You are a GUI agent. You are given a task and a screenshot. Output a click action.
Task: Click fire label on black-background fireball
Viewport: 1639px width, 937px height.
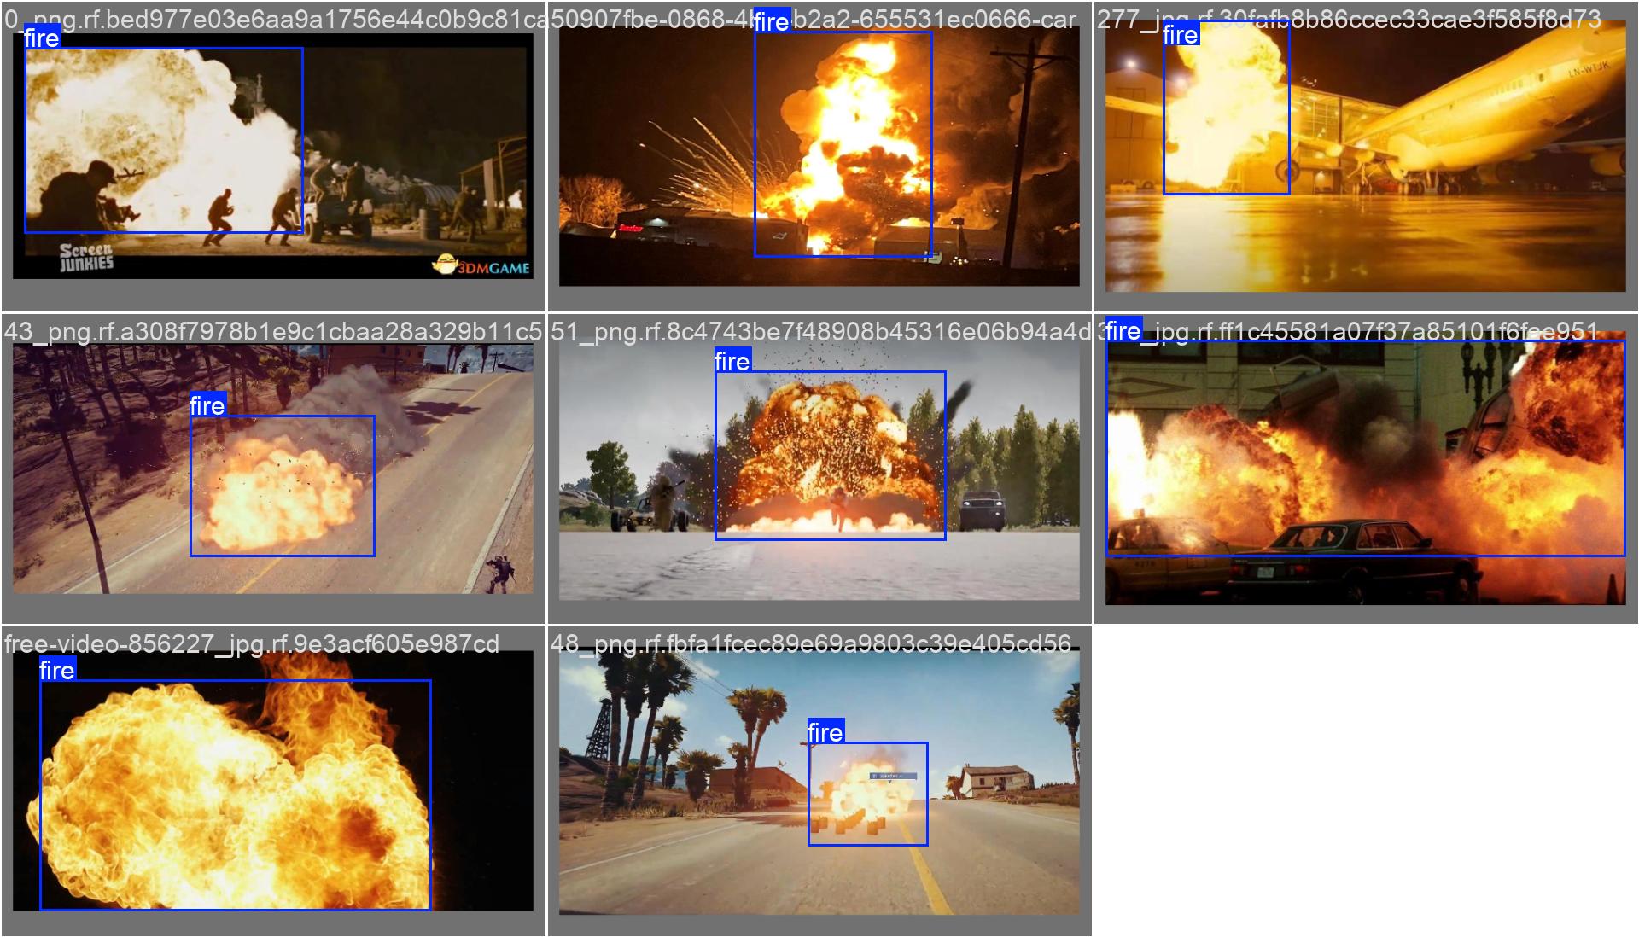click(57, 670)
